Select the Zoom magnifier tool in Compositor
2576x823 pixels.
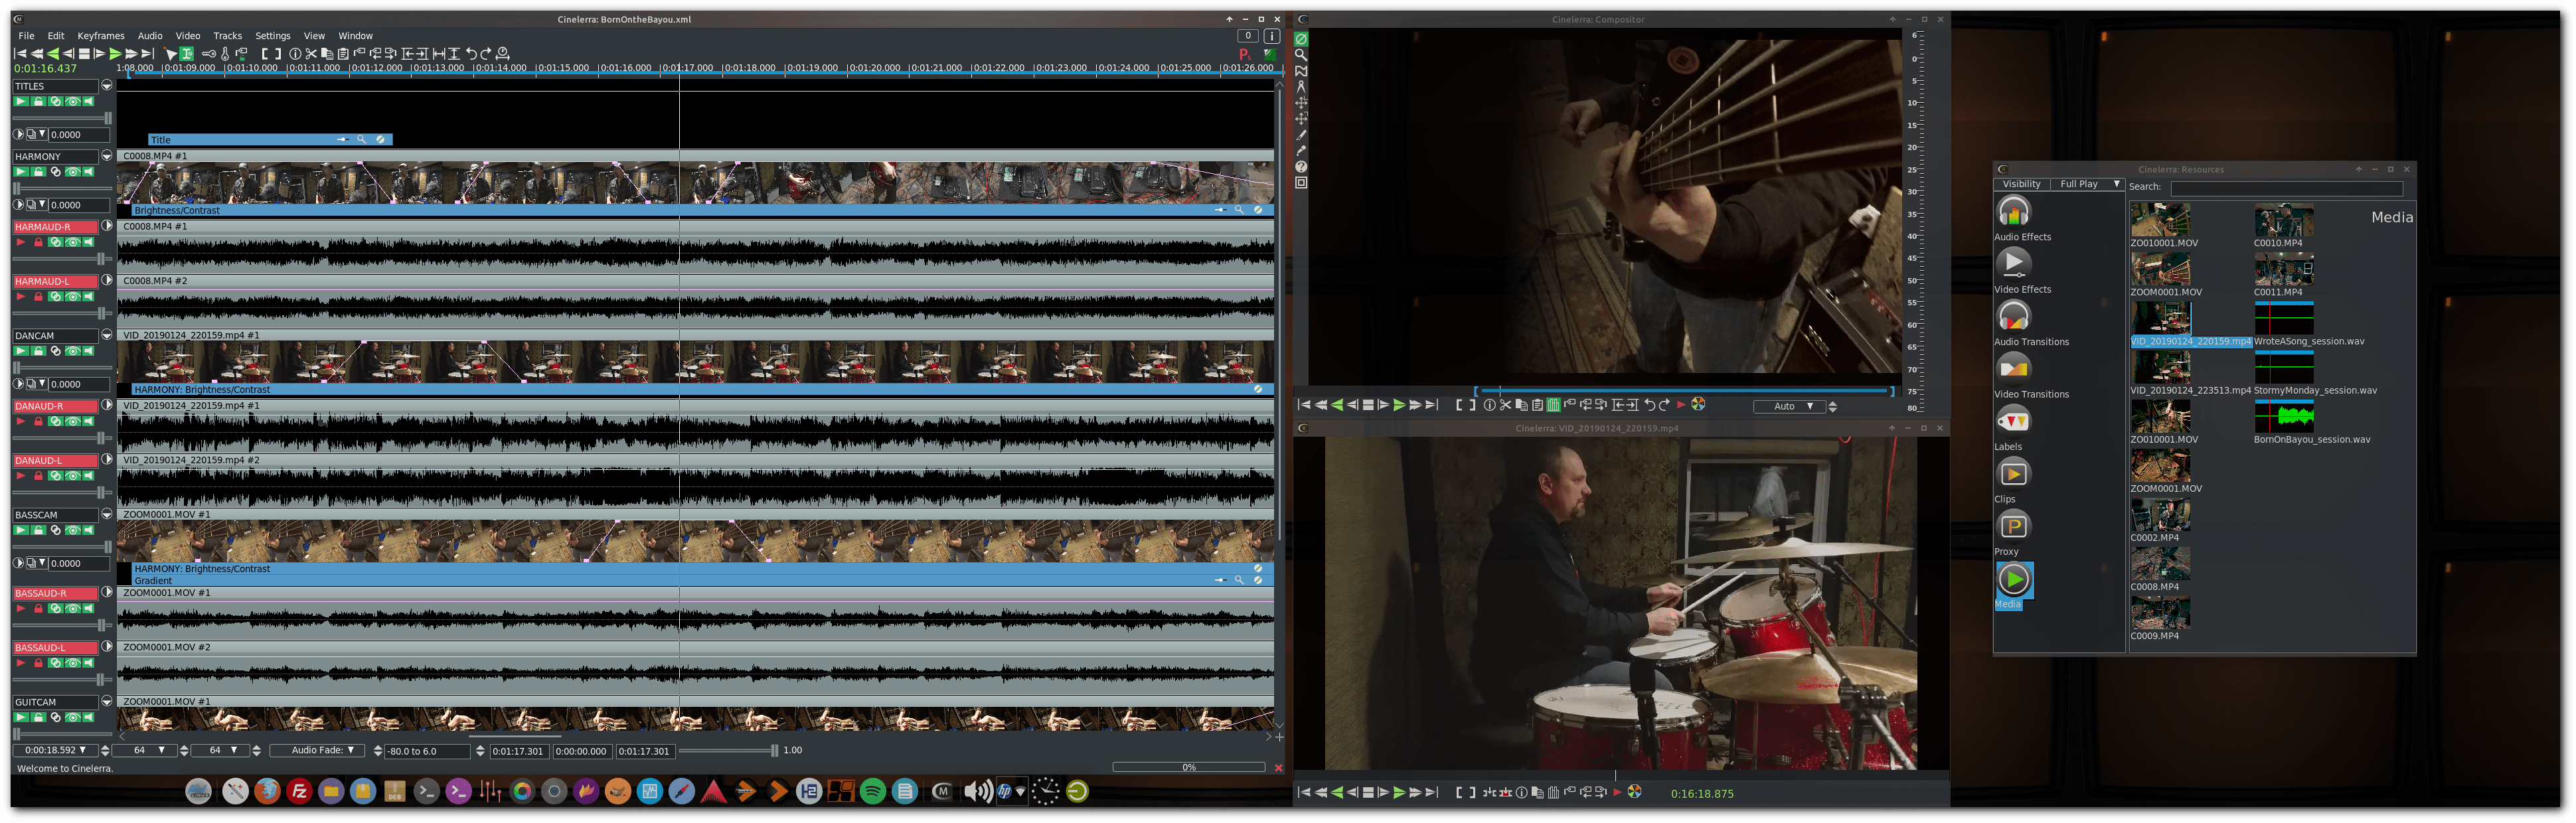pyautogui.click(x=1301, y=55)
